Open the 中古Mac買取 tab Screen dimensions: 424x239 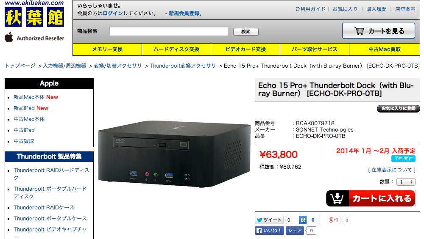click(x=385, y=49)
